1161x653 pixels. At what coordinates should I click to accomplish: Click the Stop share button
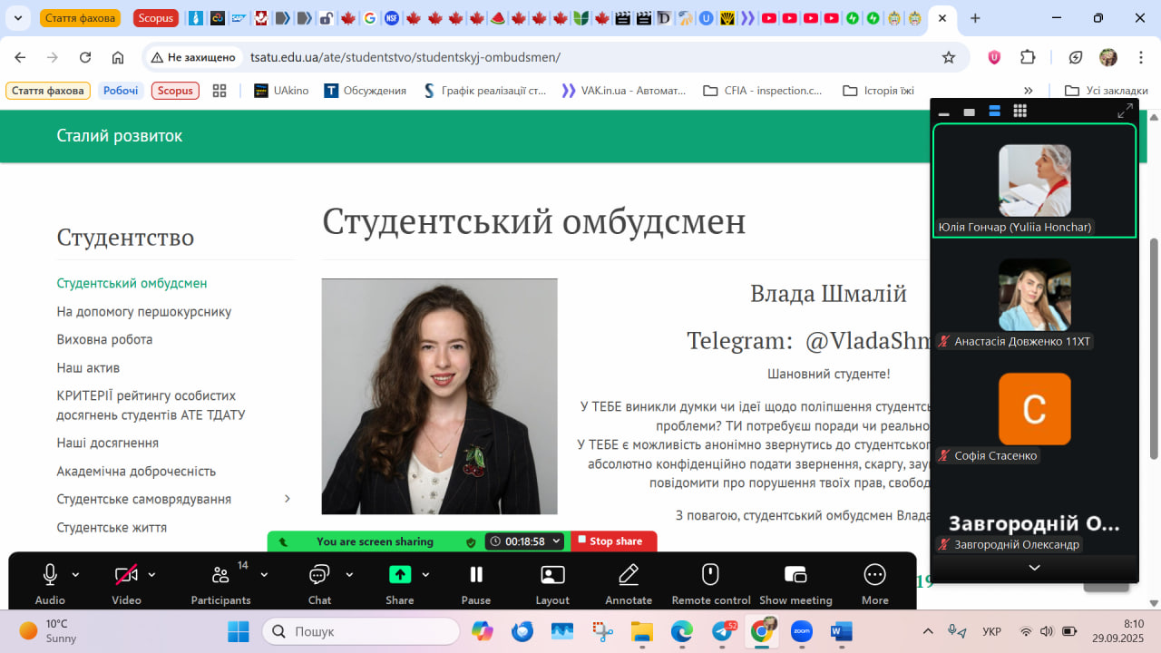[614, 541]
